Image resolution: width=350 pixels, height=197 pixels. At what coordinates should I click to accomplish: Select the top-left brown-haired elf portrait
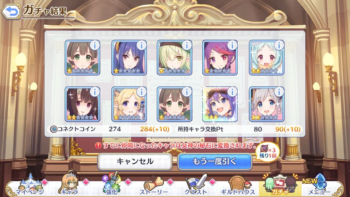coord(82,58)
